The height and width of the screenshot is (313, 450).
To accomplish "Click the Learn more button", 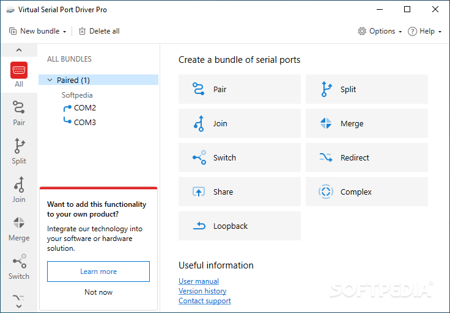I will [x=98, y=271].
